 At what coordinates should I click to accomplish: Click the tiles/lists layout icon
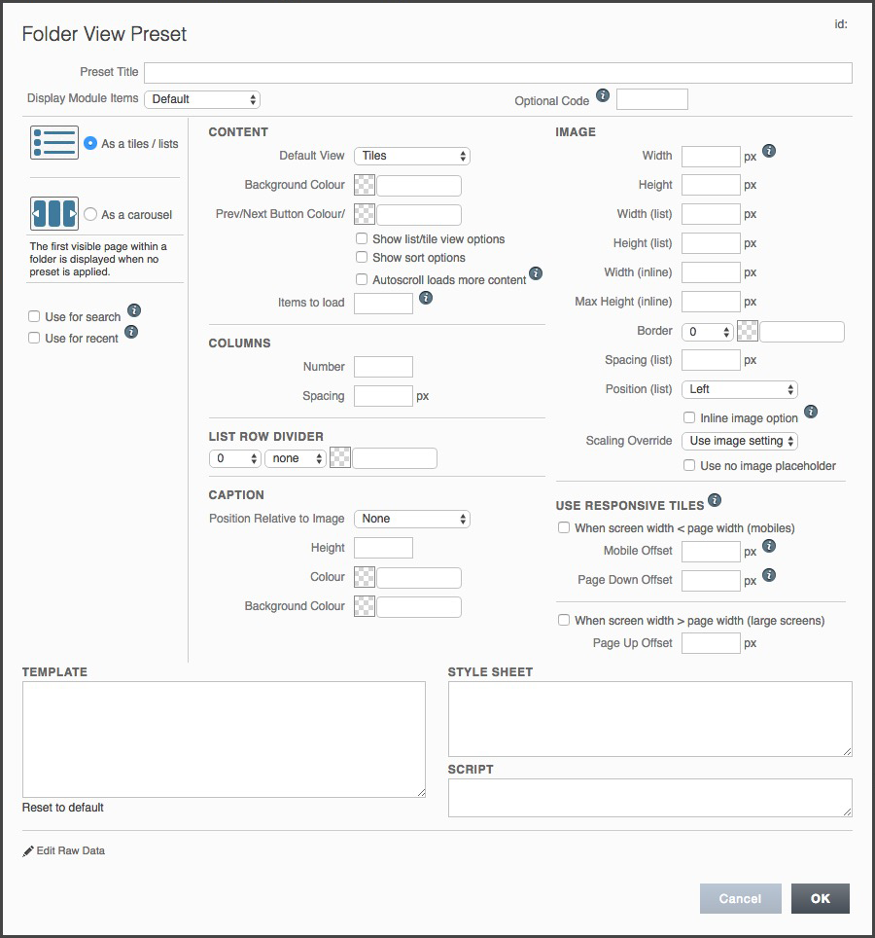click(x=54, y=143)
